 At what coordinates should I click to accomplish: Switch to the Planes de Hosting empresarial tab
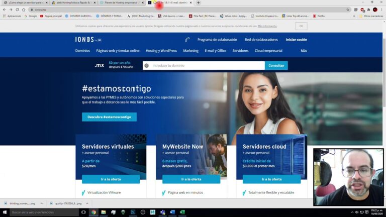(120, 3)
